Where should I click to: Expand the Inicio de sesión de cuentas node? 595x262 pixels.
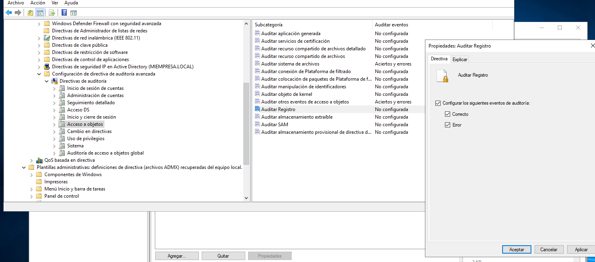tap(54, 88)
